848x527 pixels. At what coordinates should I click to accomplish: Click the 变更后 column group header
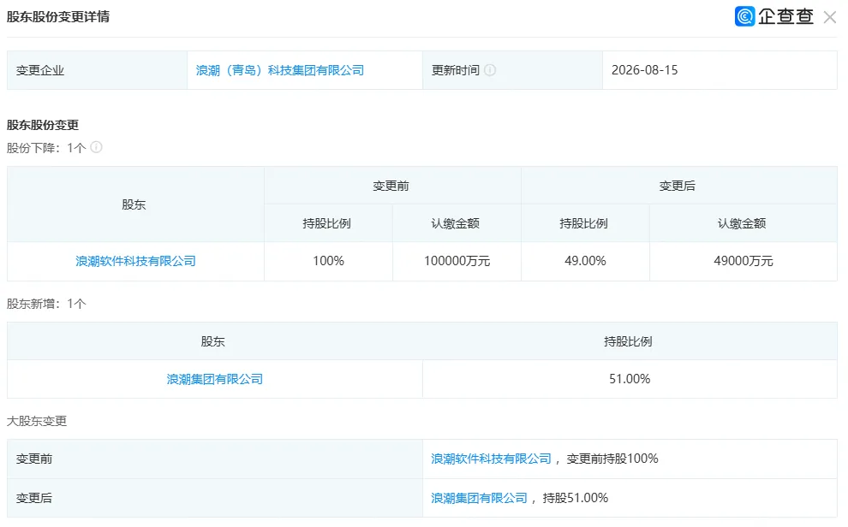678,187
